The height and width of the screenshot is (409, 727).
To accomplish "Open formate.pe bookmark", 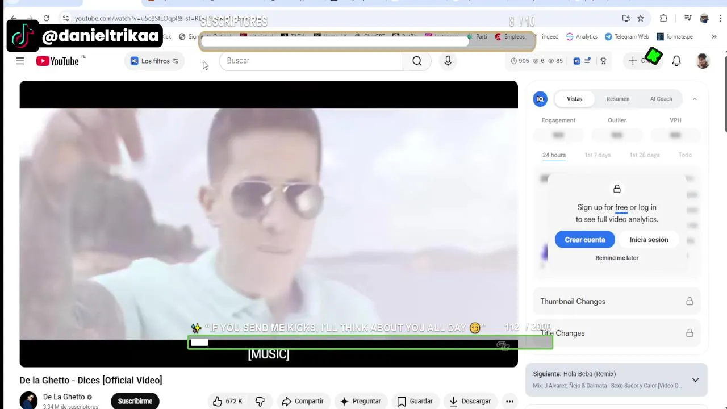I will (675, 36).
